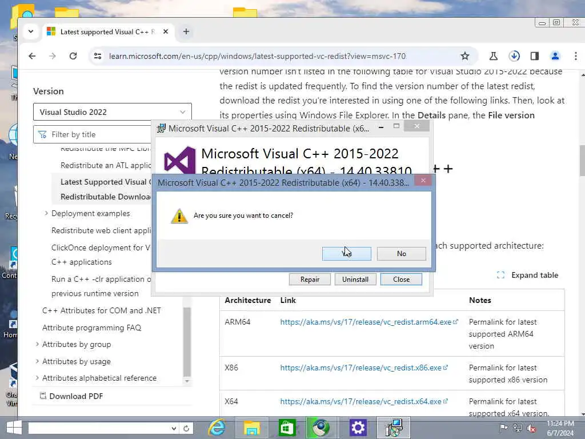Open the Chrome three-dot menu
585x439 pixels.
pos(576,56)
